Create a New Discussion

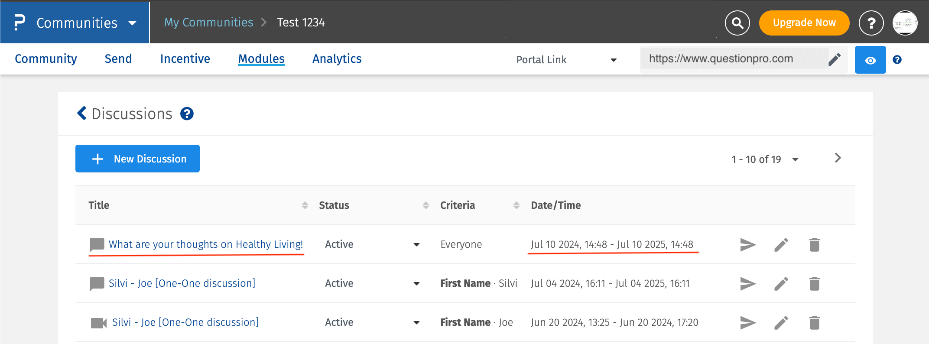[137, 159]
